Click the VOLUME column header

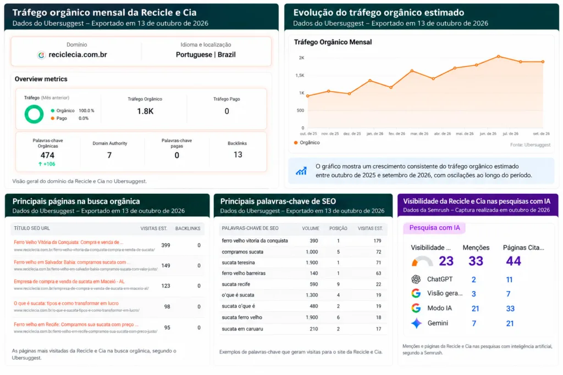pyautogui.click(x=311, y=228)
